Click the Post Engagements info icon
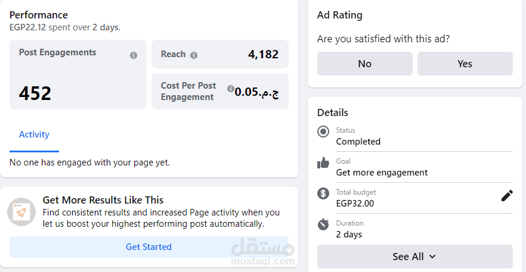The height and width of the screenshot is (272, 526). point(134,55)
